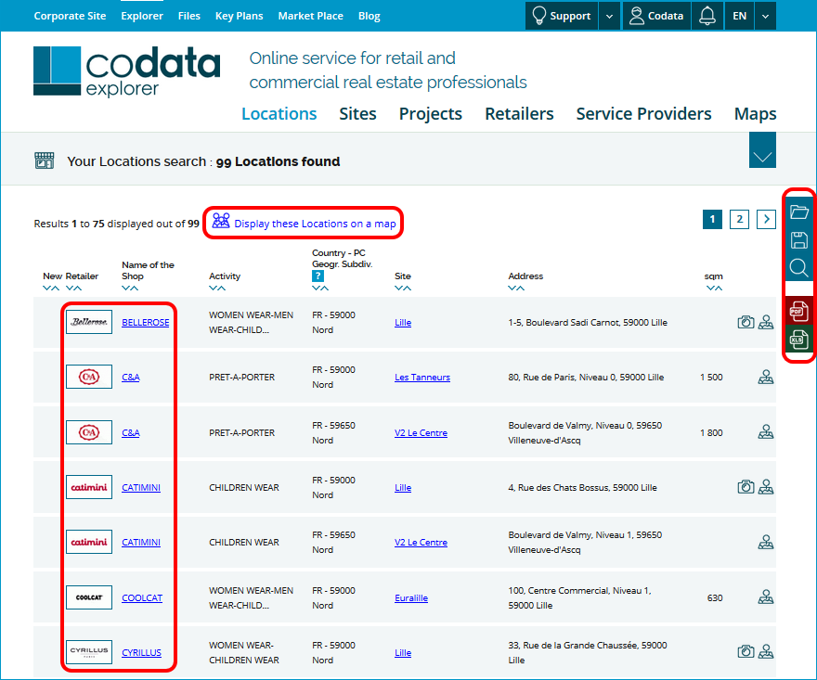Open the CYRILLUS shop link
Screen dimensions: 817x680
click(x=142, y=652)
